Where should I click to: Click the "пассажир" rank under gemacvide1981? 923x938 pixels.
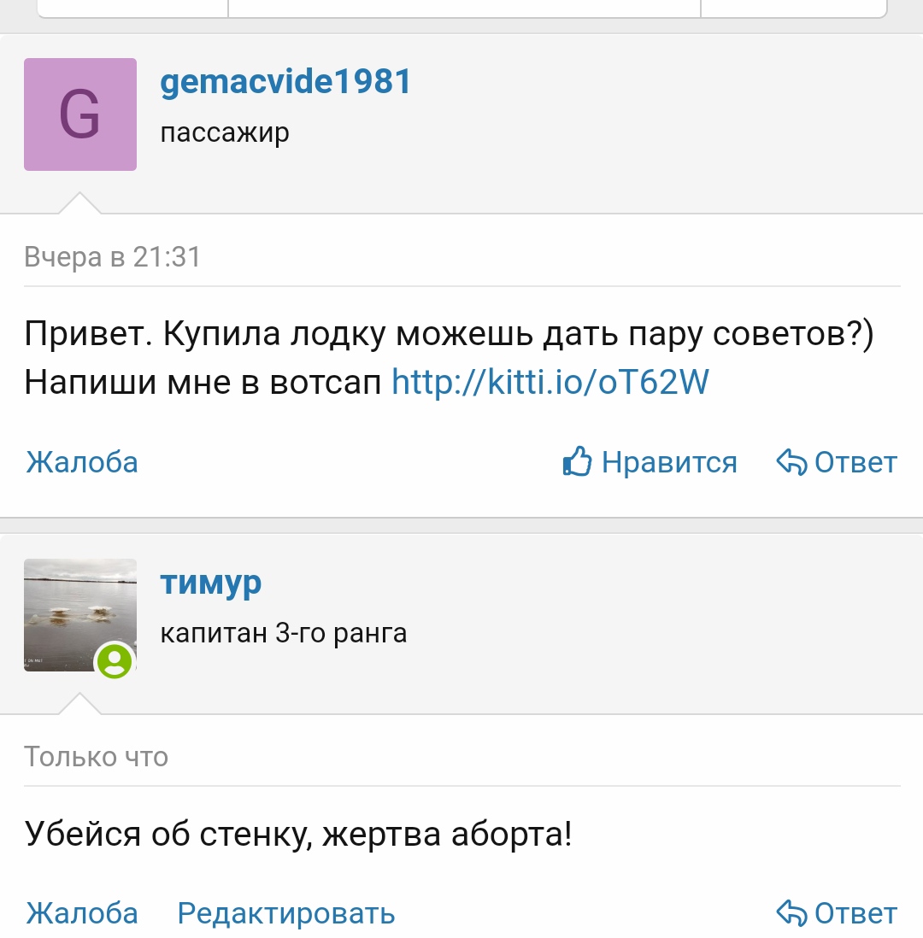225,133
